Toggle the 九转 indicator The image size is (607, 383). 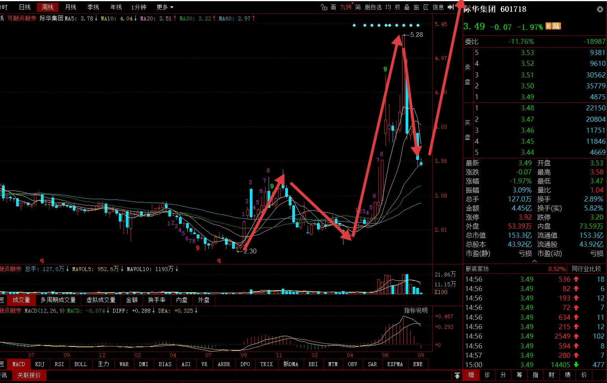[346, 7]
